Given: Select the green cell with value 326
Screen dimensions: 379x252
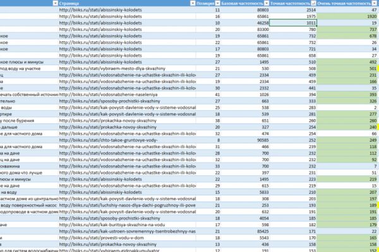Looking at the screenshot, I should 347,101.
